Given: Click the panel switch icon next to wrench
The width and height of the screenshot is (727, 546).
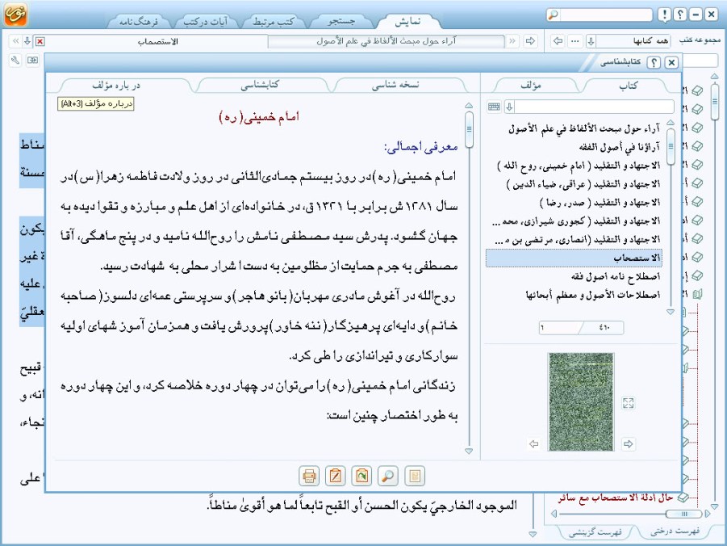Looking at the screenshot, I should (32, 60).
